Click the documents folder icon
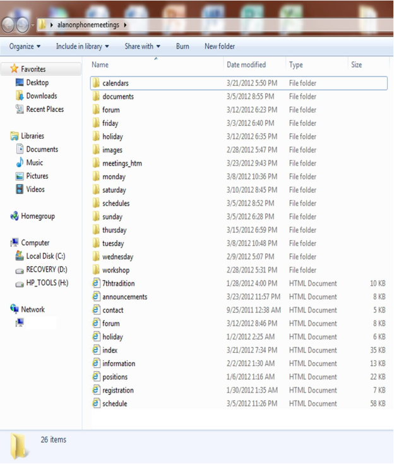 96,97
